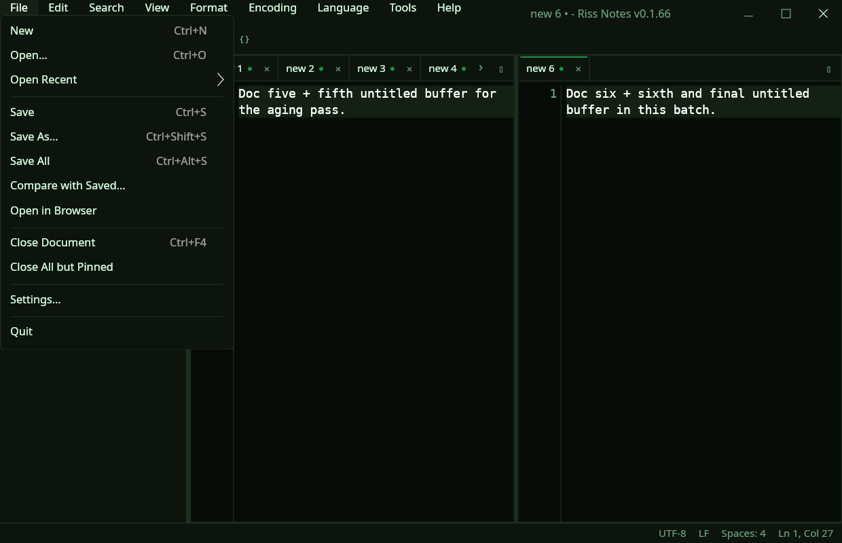842x543 pixels.
Task: Expand the Open Recent submenu arrow
Action: point(220,79)
